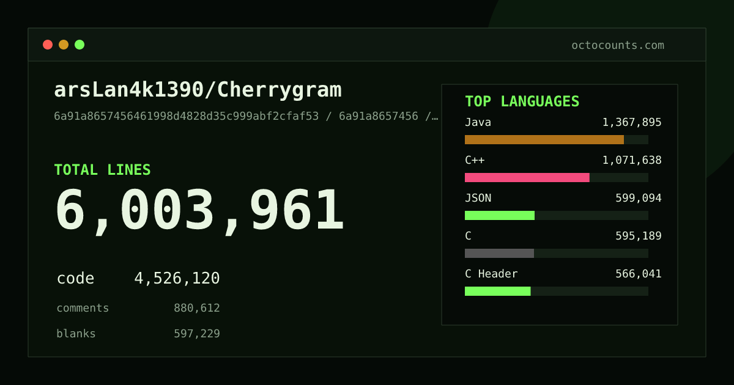Click the JSON count 599,094
Viewport: 734px width, 385px height.
click(x=639, y=198)
